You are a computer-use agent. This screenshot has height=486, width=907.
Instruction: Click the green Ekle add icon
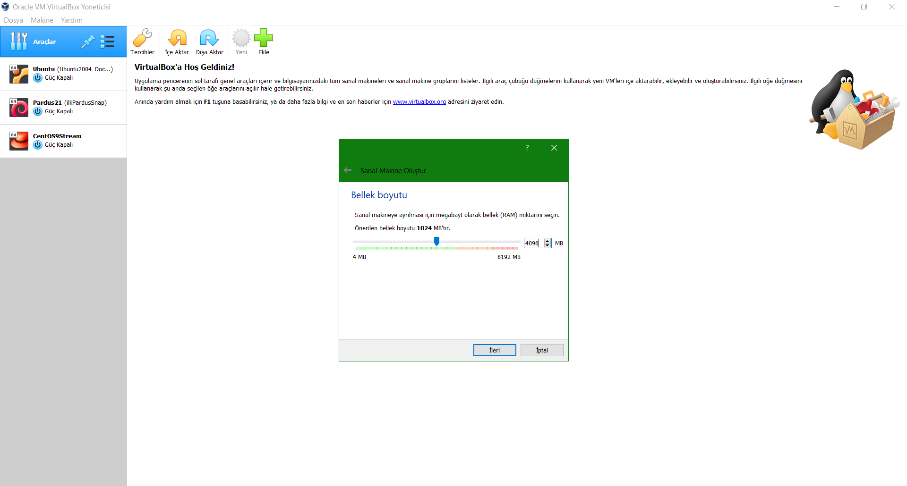pyautogui.click(x=264, y=38)
